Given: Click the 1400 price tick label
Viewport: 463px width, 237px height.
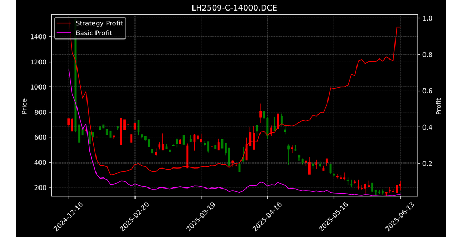Looking at the screenshot, I should coord(38,37).
